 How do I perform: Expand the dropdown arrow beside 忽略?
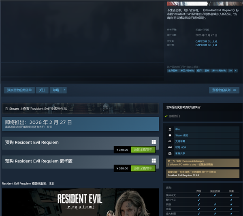64,90
